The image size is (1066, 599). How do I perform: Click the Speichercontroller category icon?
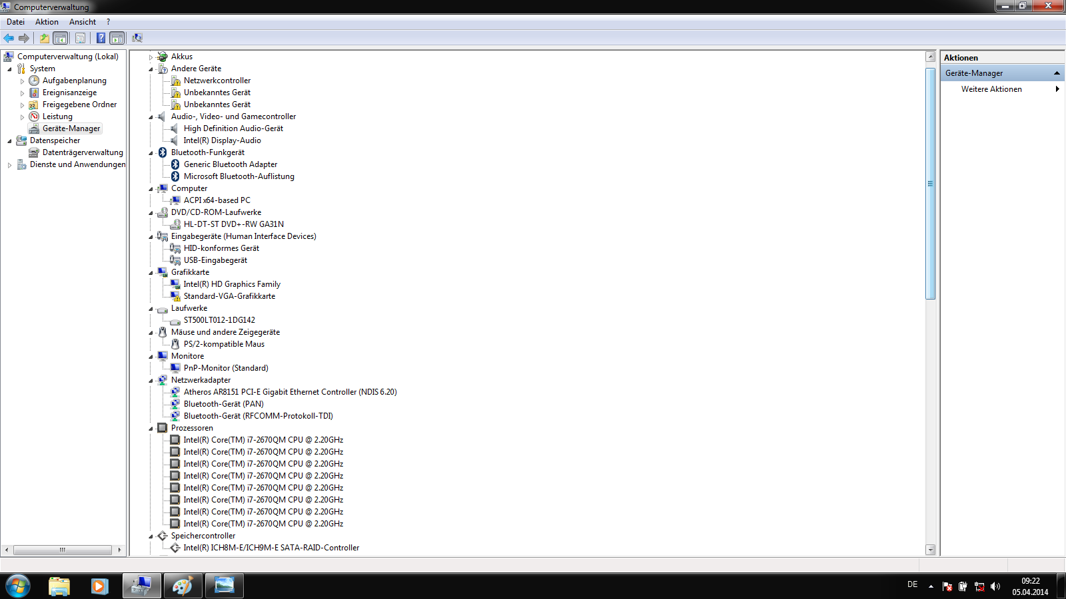163,536
